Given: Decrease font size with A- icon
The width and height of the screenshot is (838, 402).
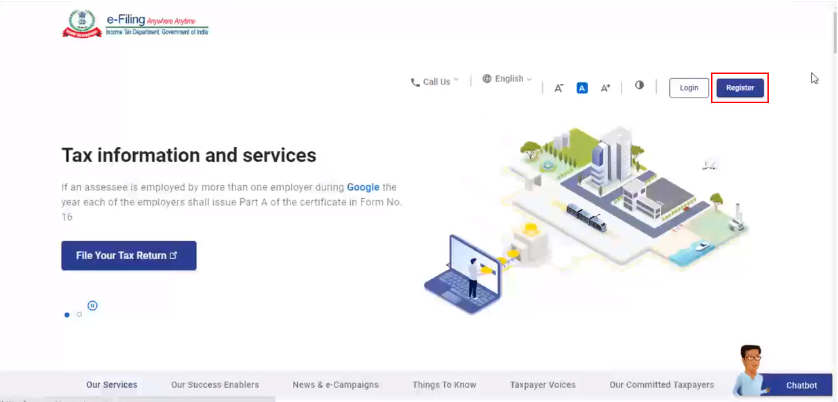Looking at the screenshot, I should 559,88.
